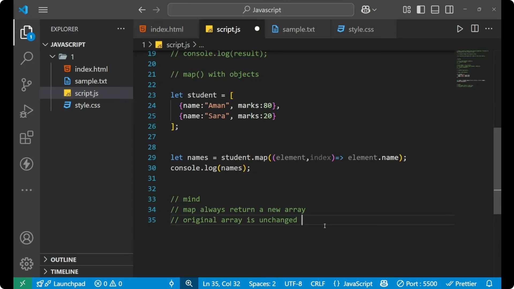Toggle the secondary sidebar visibility
The width and height of the screenshot is (514, 289).
449,10
